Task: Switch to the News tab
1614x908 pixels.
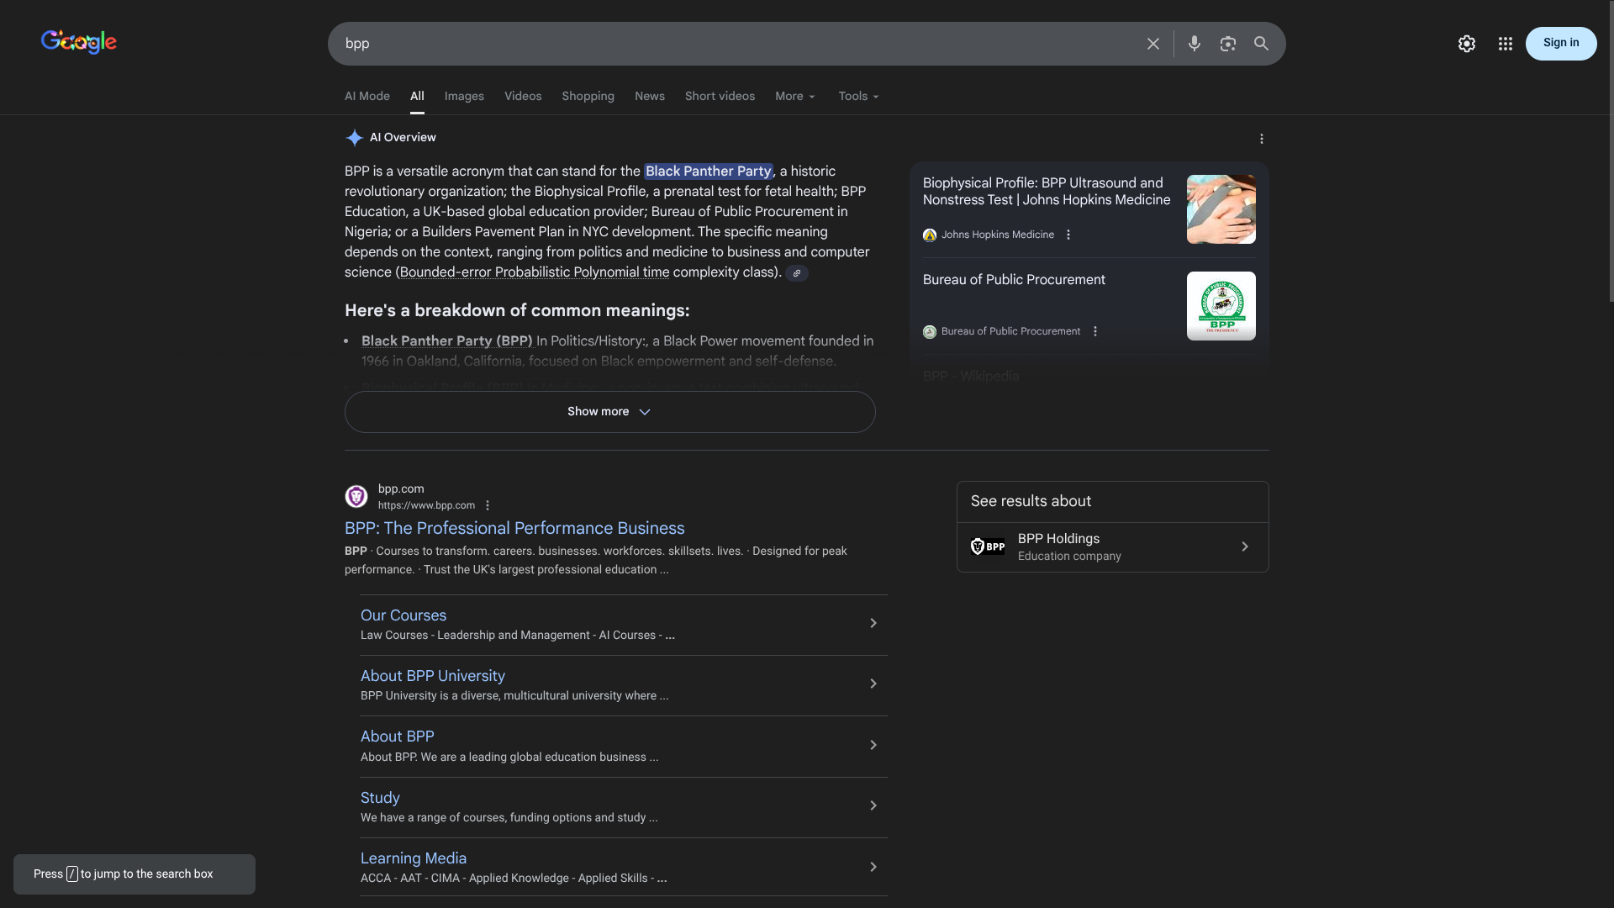Action: pyautogui.click(x=649, y=97)
